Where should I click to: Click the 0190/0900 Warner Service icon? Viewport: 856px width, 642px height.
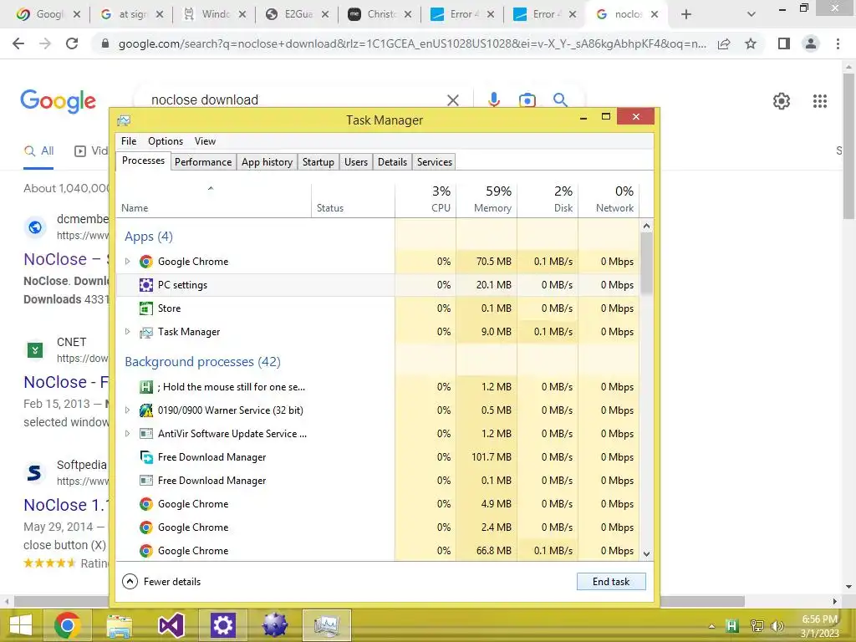pyautogui.click(x=145, y=410)
